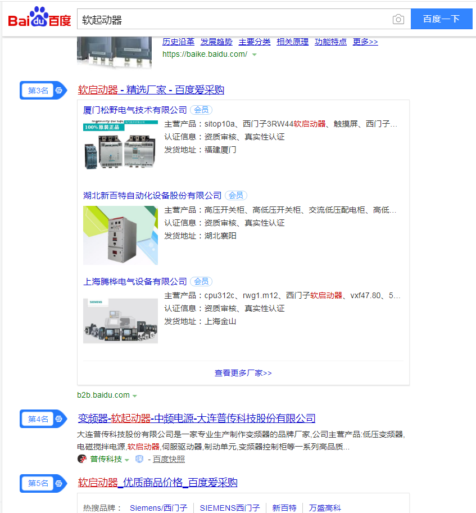Click 厦门松野电气 product thumbnail

pos(121,145)
